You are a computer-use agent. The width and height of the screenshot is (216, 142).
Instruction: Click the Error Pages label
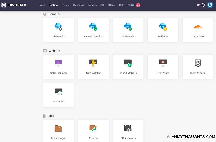tap(163, 73)
